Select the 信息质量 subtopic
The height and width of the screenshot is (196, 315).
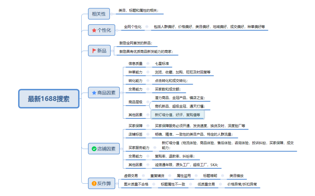point(135,64)
